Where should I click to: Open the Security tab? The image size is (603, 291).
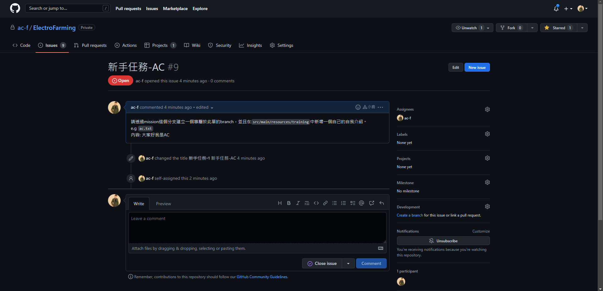click(220, 45)
